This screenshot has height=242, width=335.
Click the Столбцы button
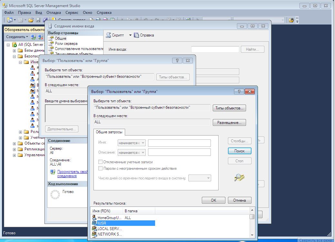(240, 141)
